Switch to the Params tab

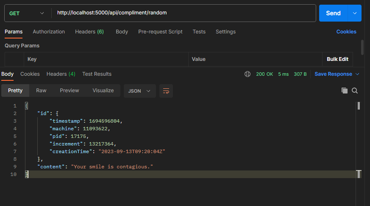14,32
